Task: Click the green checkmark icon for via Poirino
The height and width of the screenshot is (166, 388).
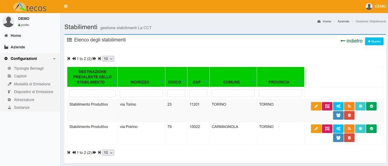Action: click(x=372, y=129)
